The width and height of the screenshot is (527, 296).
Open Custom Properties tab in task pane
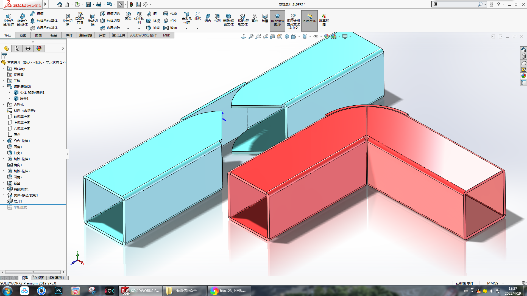click(523, 83)
